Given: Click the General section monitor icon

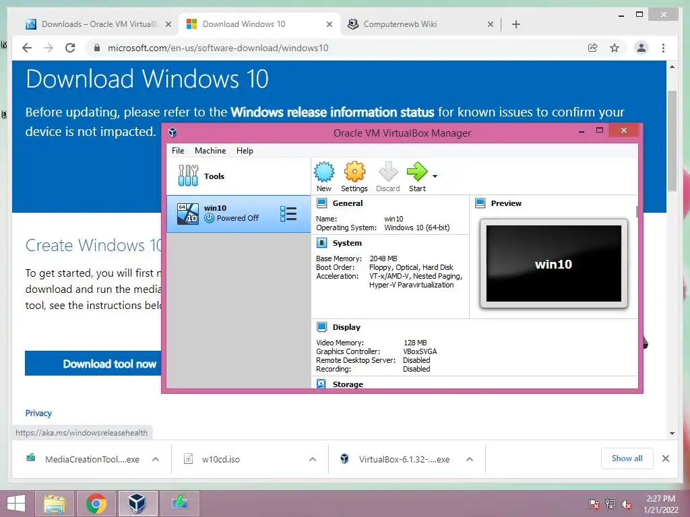Looking at the screenshot, I should [321, 203].
